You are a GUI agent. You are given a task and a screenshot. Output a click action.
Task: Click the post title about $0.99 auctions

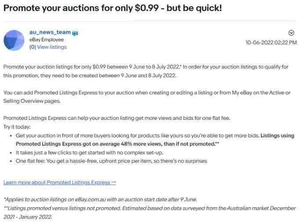coord(113,8)
